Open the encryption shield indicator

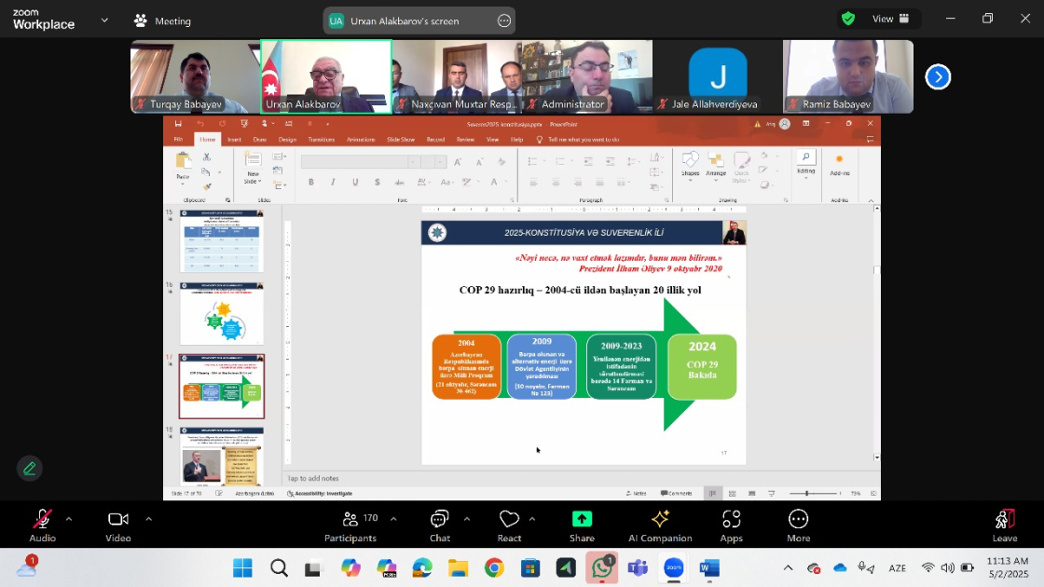click(848, 19)
